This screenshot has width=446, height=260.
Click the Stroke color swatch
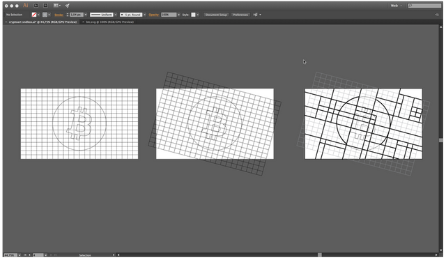[45, 15]
